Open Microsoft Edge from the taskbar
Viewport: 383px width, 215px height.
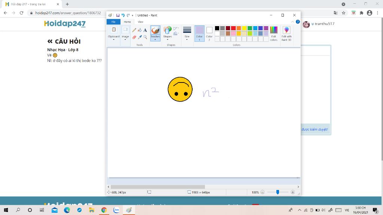tap(67, 210)
